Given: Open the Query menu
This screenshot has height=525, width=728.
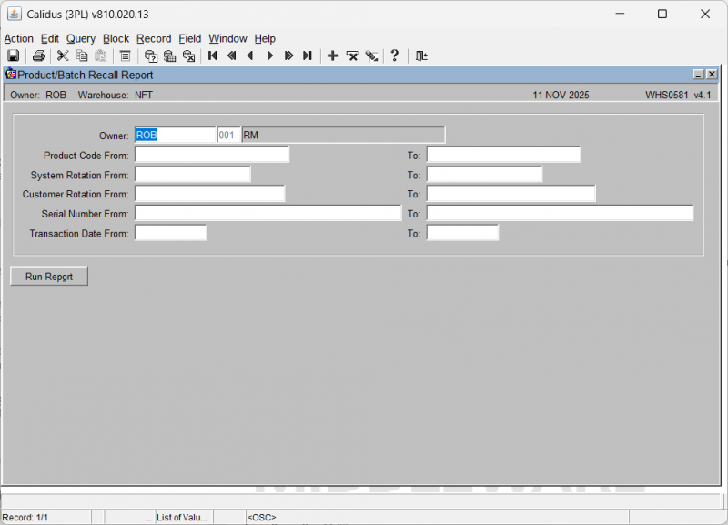Looking at the screenshot, I should (x=81, y=38).
